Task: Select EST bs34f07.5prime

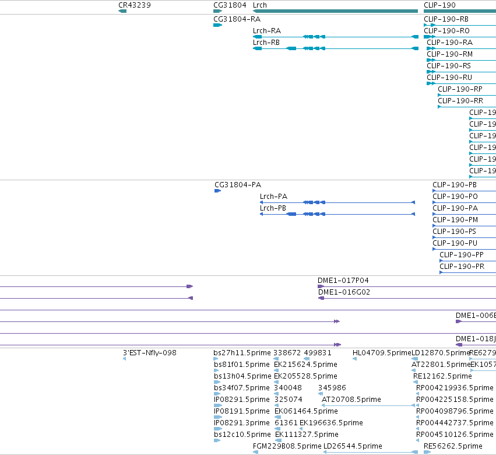Action: (242, 388)
